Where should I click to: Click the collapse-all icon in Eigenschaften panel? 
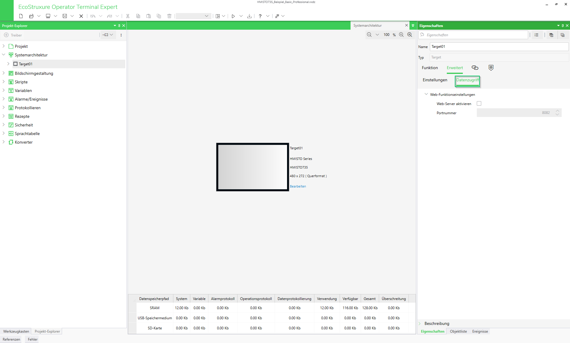pyautogui.click(x=562, y=35)
